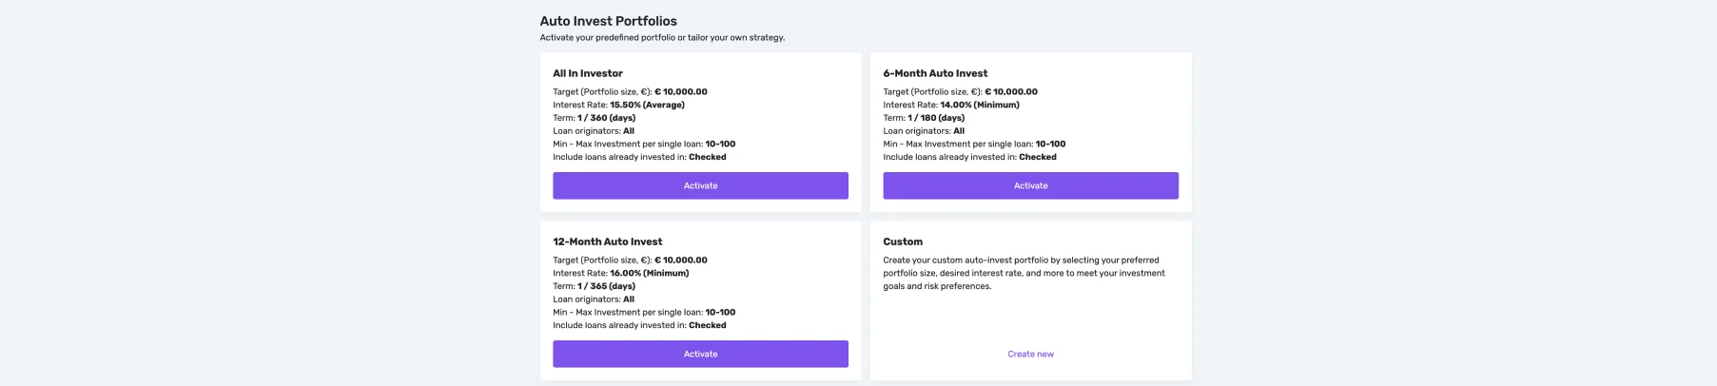The height and width of the screenshot is (386, 1717).
Task: Select the All In Investor card title
Action: point(588,73)
